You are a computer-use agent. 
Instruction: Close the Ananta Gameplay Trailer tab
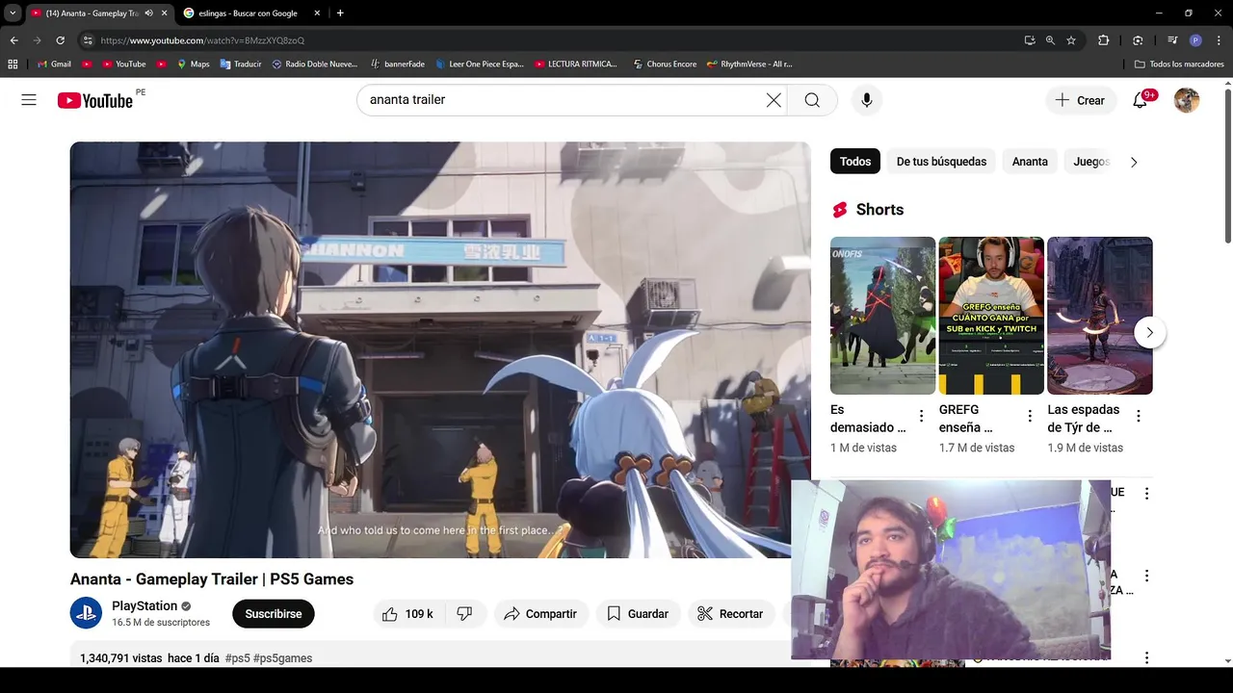[x=165, y=13]
